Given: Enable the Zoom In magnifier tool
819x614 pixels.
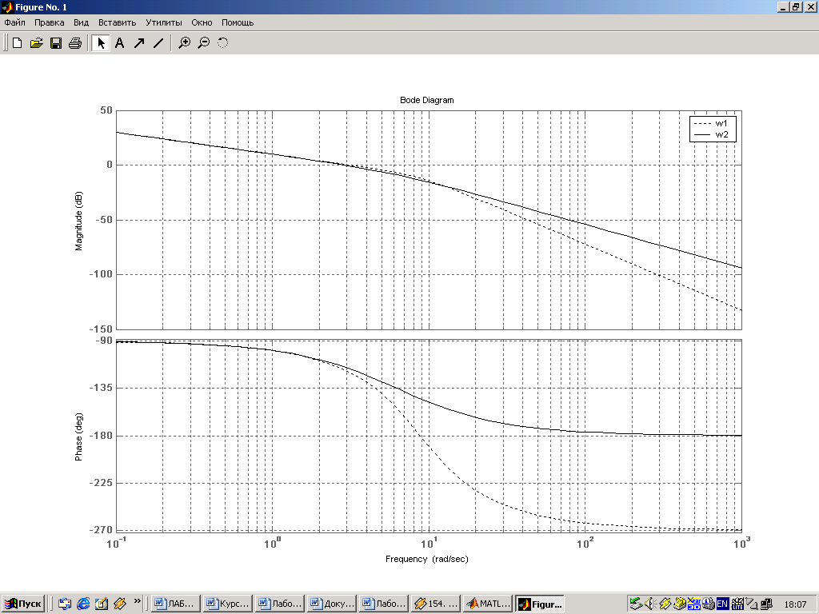Looking at the screenshot, I should [x=184, y=43].
